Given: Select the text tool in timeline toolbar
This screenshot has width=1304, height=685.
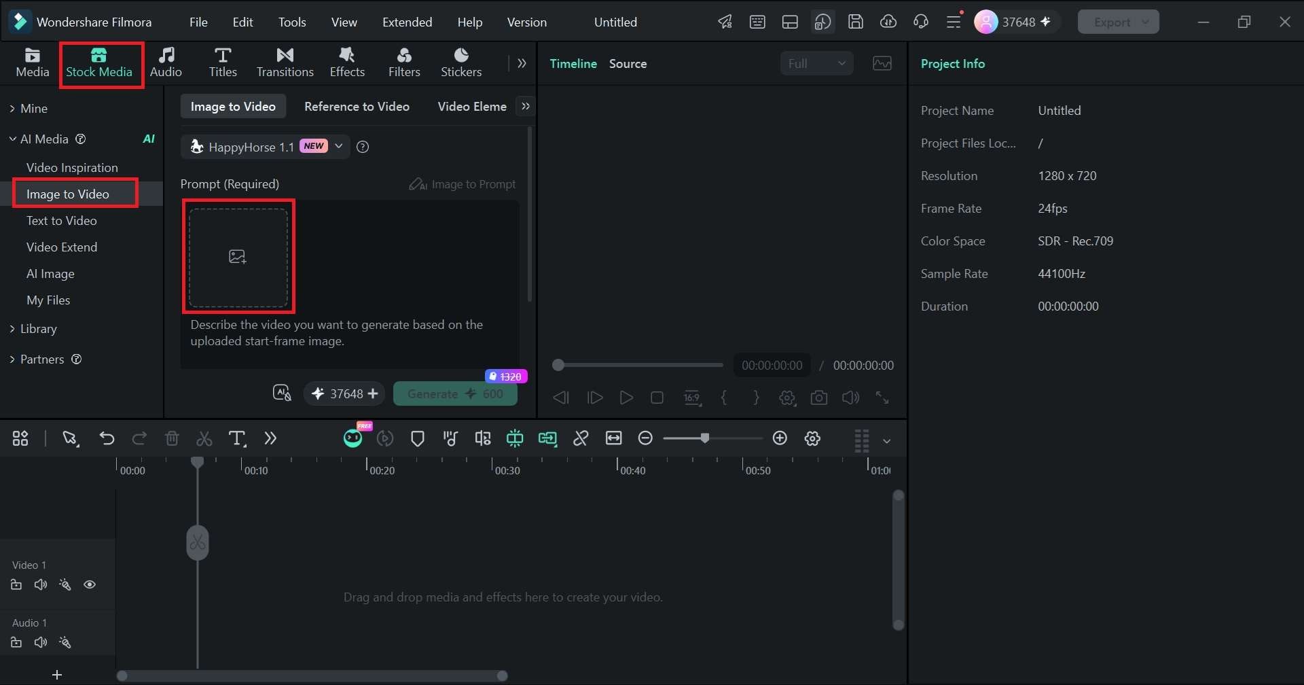Looking at the screenshot, I should [x=237, y=438].
